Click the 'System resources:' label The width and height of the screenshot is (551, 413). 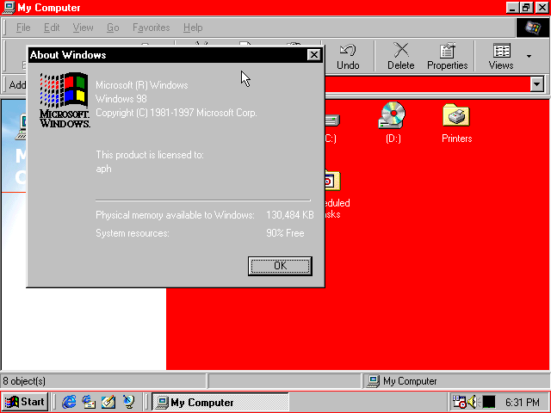(133, 233)
